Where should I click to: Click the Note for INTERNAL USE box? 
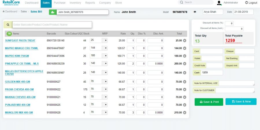237,83
